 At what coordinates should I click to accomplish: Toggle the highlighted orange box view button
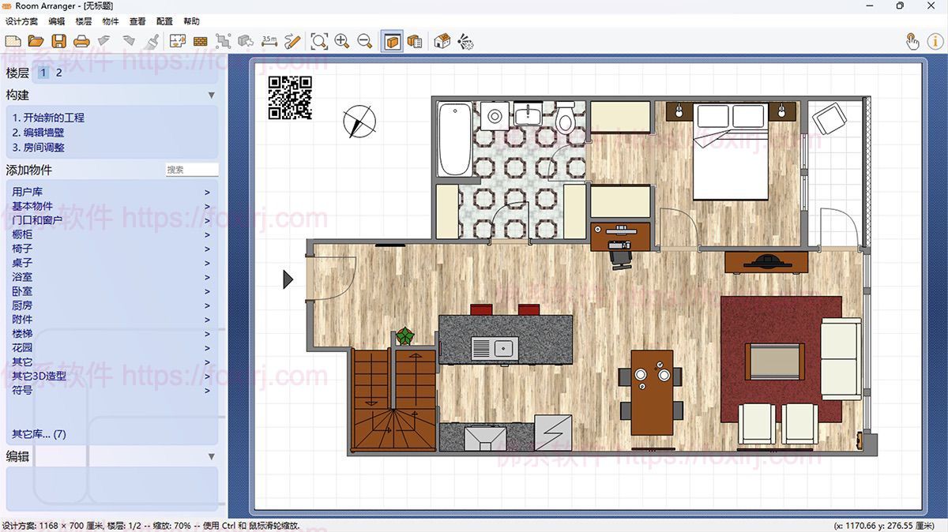tap(392, 41)
